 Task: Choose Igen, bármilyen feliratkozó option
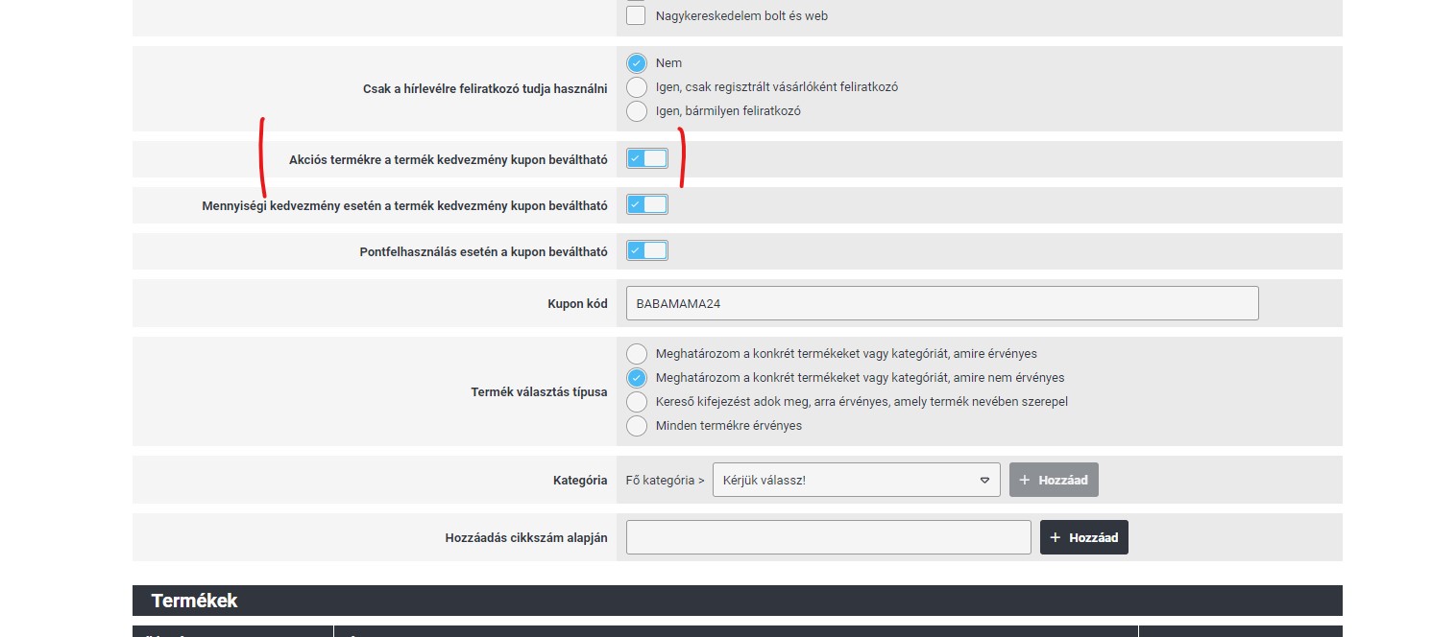(x=636, y=111)
